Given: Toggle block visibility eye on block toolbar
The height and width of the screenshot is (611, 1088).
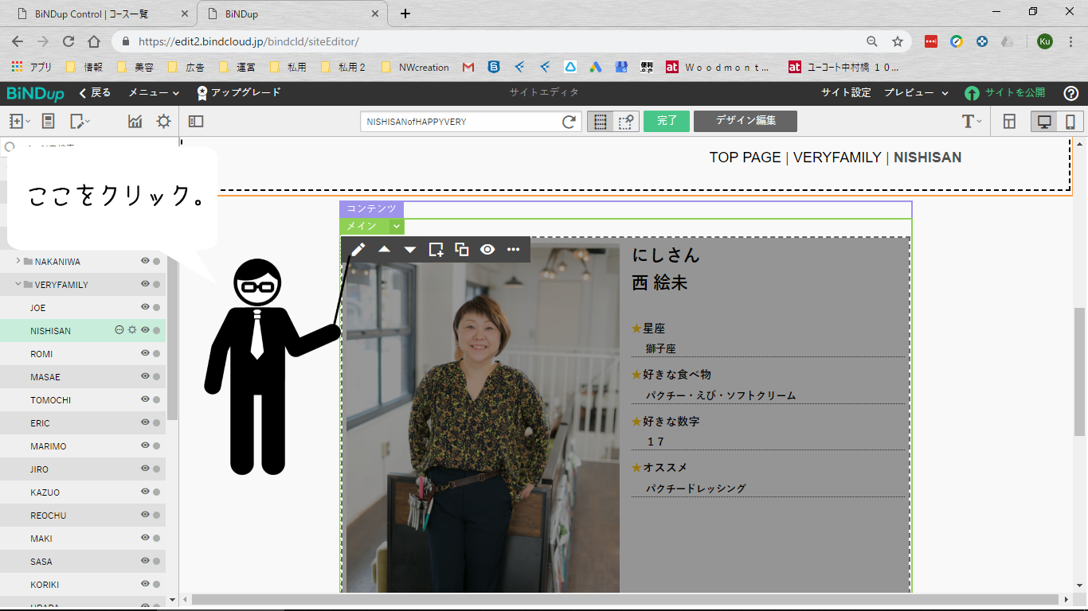Looking at the screenshot, I should (x=487, y=250).
